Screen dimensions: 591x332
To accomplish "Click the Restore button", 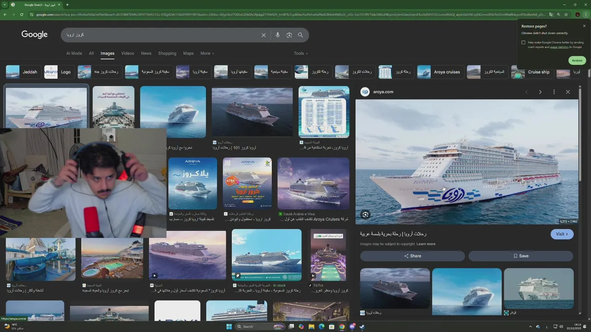I will [577, 60].
